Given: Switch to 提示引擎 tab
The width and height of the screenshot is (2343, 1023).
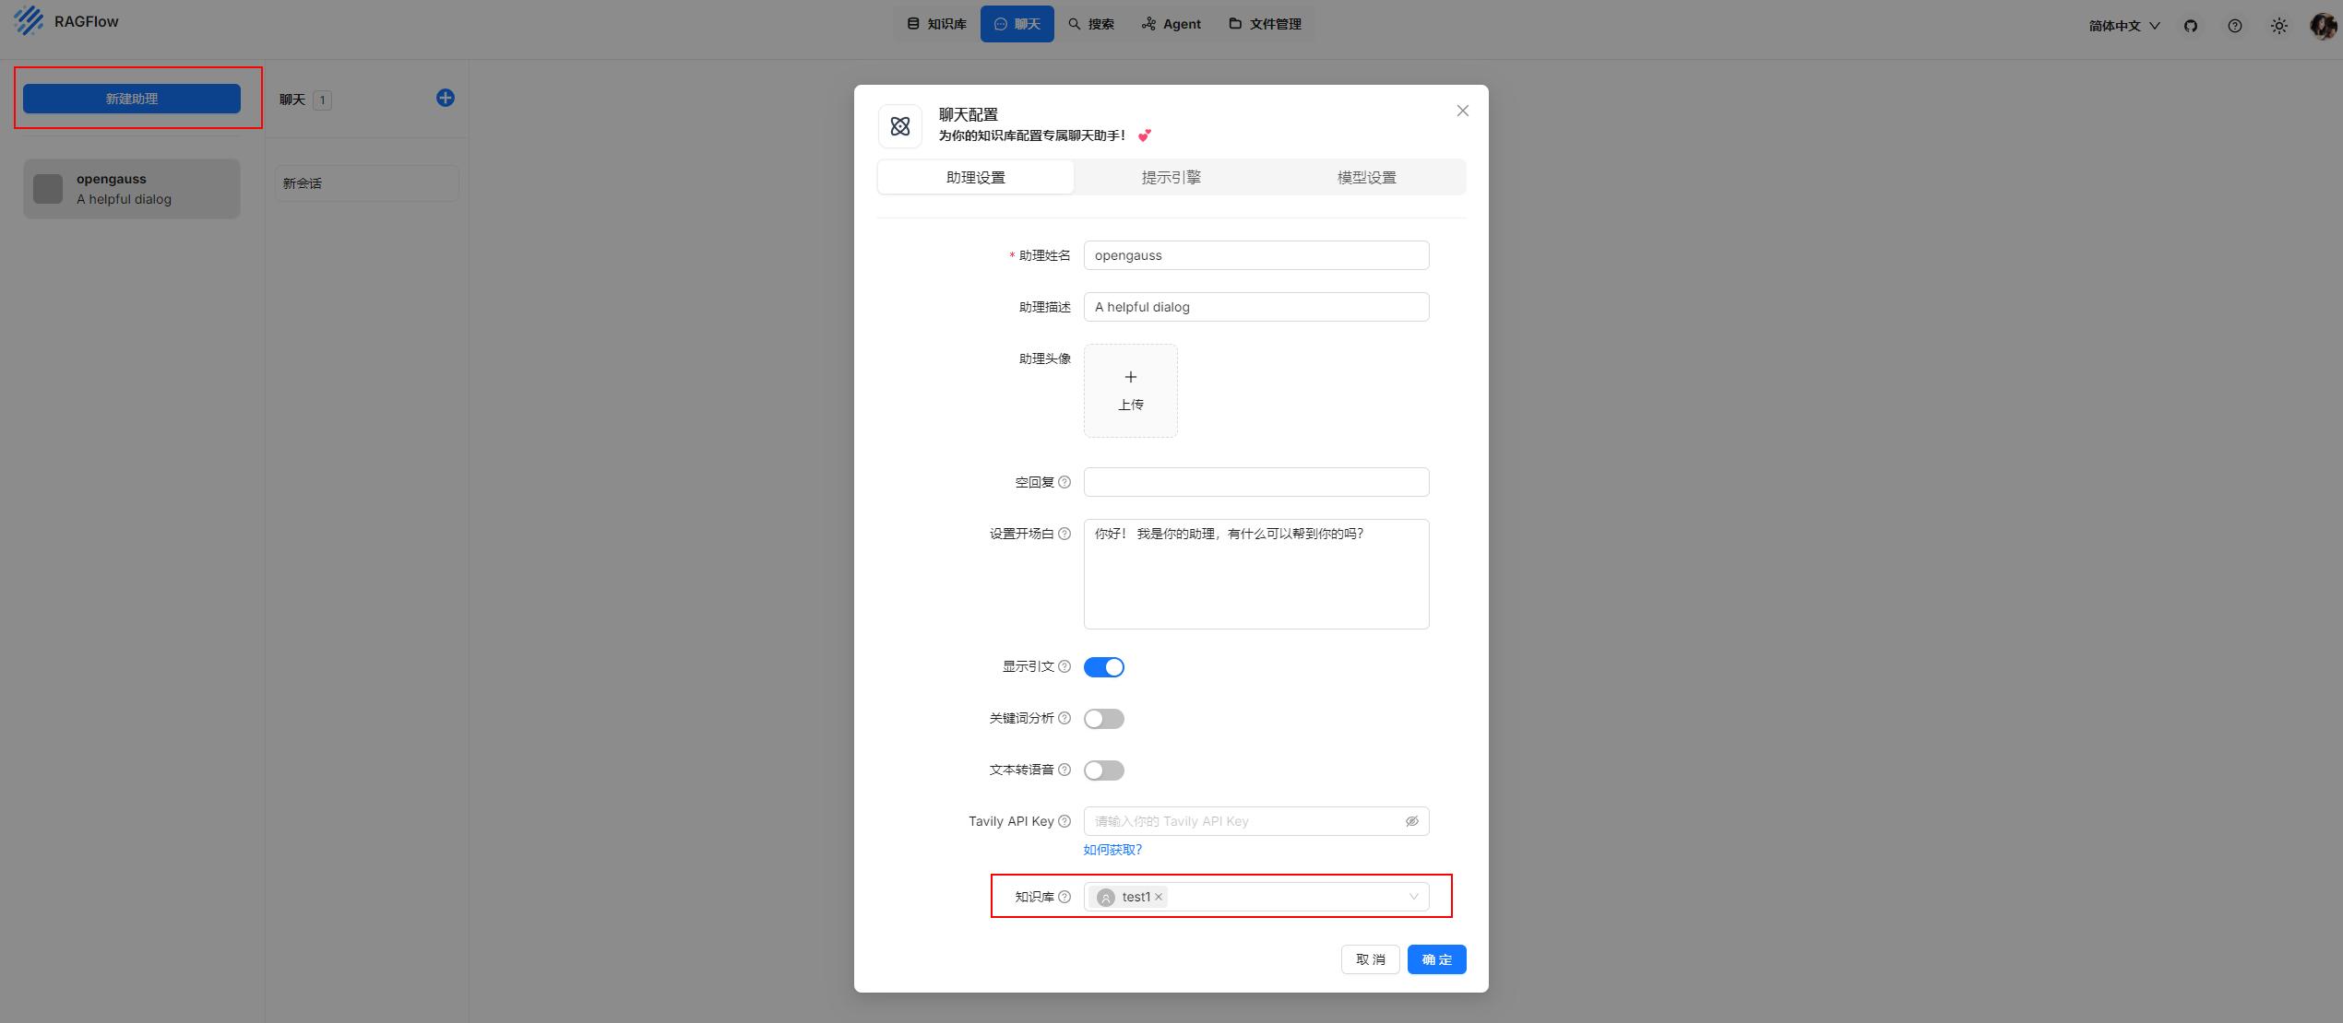Looking at the screenshot, I should coord(1171,177).
